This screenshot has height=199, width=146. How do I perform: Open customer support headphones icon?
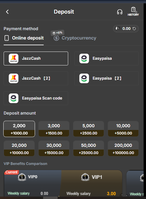pos(119,12)
